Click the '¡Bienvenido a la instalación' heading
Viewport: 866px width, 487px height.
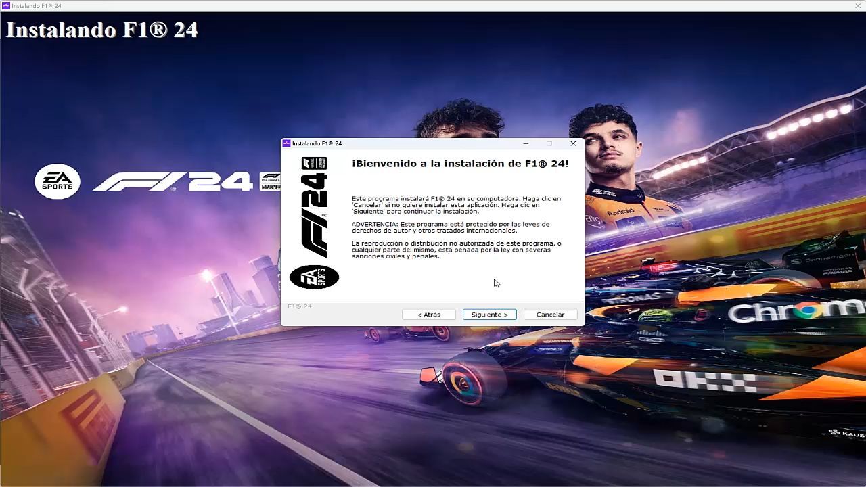click(x=460, y=164)
